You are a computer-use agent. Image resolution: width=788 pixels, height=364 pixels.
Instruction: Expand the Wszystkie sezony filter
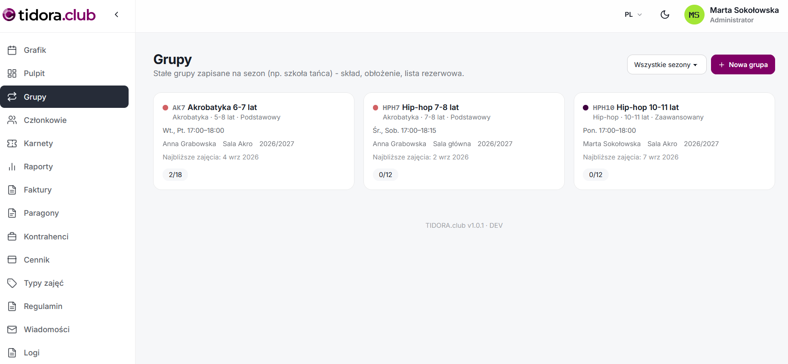click(667, 64)
